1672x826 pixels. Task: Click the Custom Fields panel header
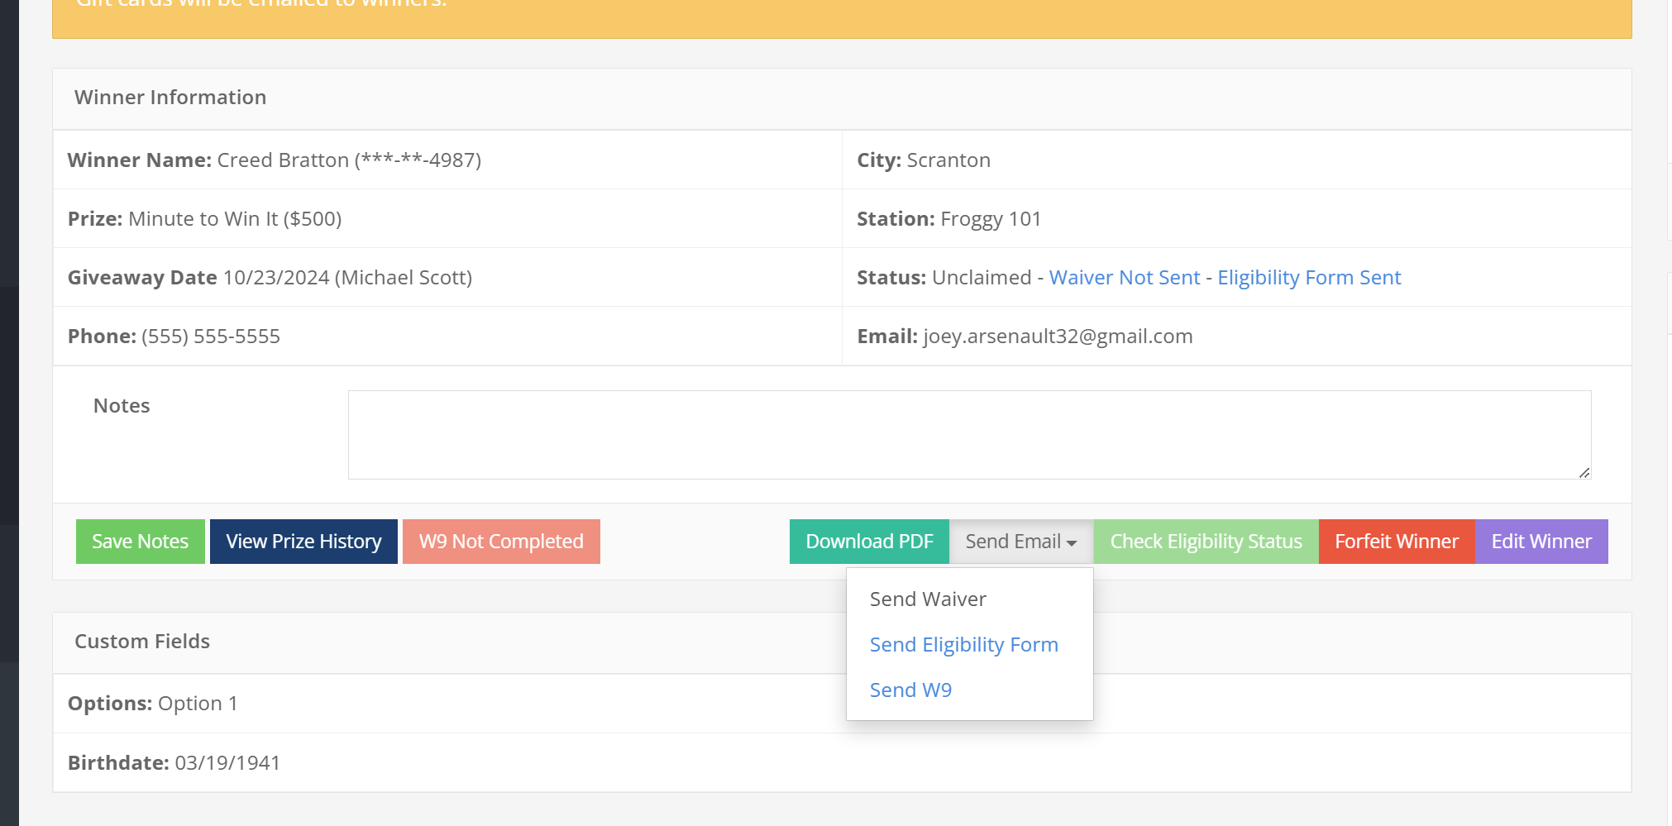(x=142, y=642)
